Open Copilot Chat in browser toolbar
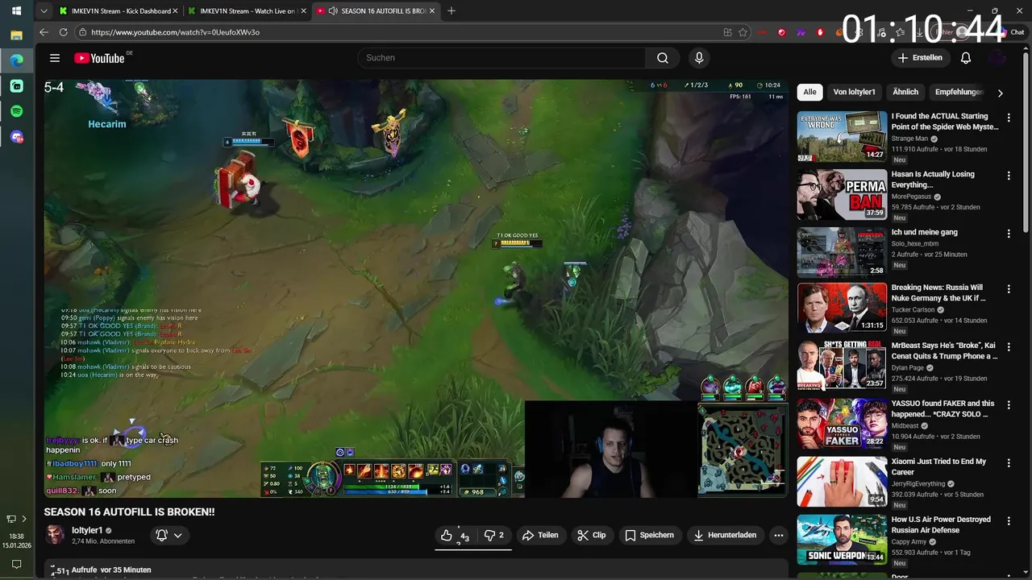This screenshot has height=580, width=1032. point(1012,32)
